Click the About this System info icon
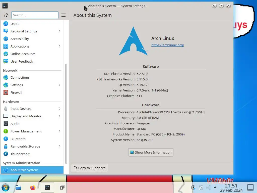The height and width of the screenshot is (193, 257). click(x=6, y=170)
